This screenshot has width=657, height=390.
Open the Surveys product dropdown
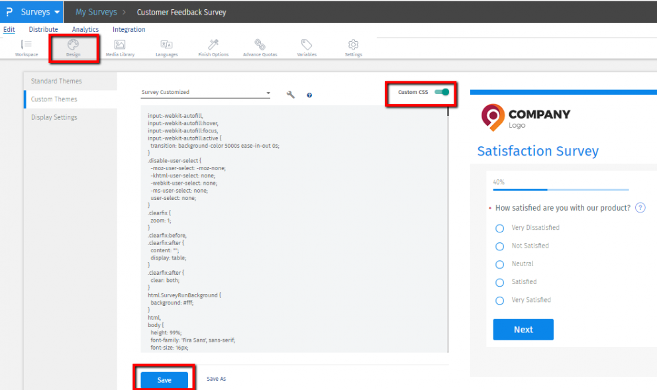(40, 12)
